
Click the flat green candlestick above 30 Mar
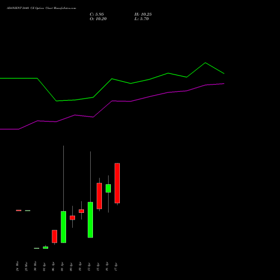tap(36, 248)
